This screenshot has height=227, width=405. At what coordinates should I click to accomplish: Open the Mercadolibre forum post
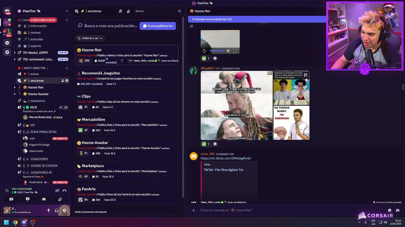pyautogui.click(x=127, y=125)
